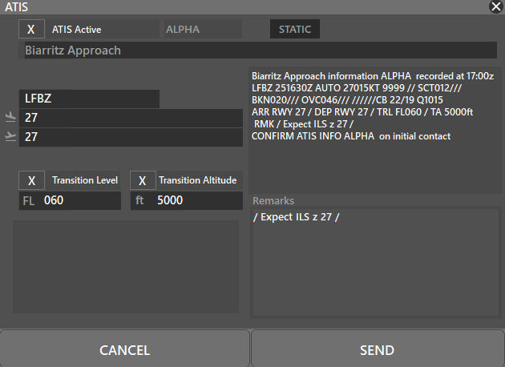
Task: Click the transition level FL 060 field
Action: (70, 200)
